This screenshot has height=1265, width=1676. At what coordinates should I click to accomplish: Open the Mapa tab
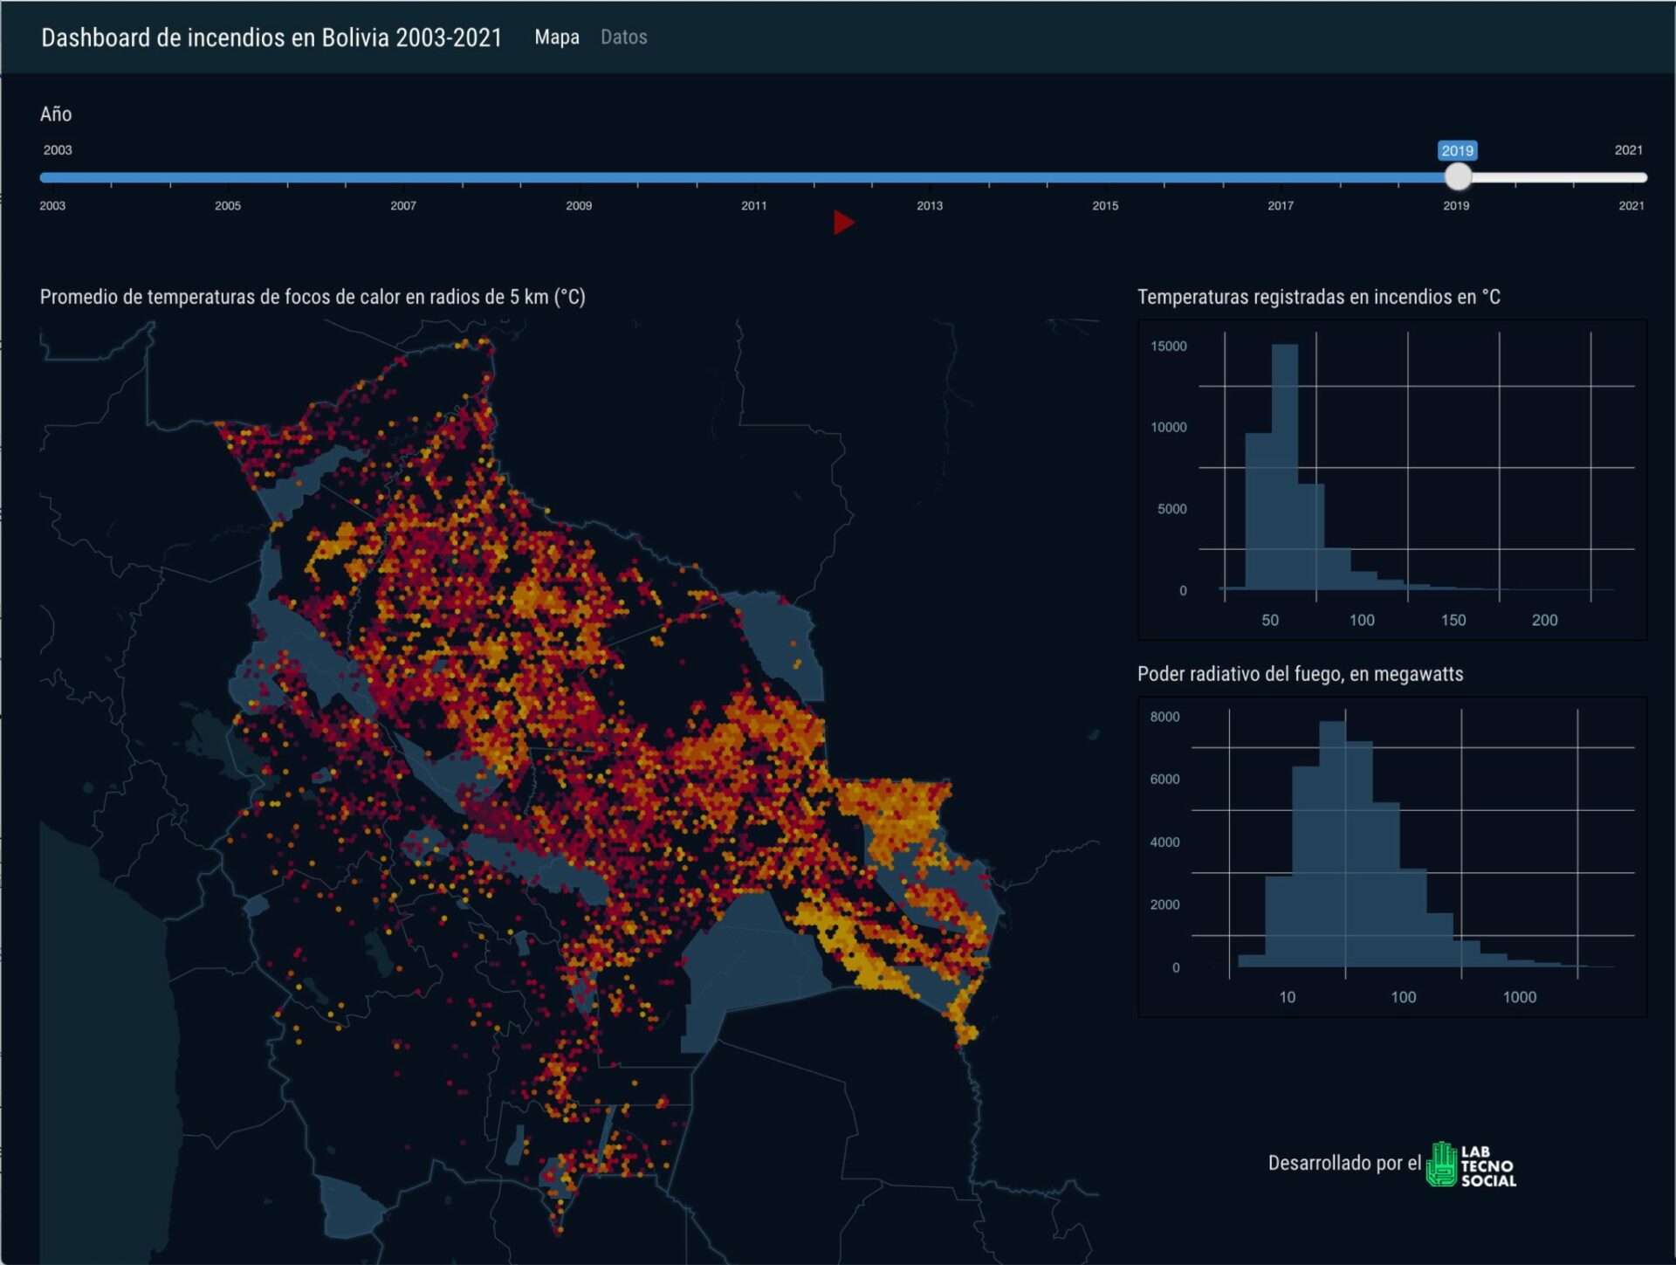557,38
